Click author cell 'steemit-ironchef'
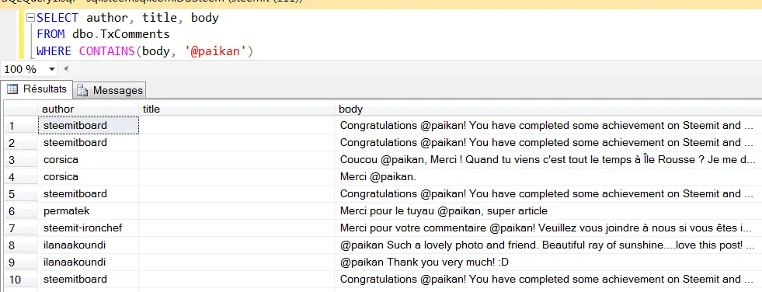This screenshot has height=292, width=762. [x=89, y=228]
